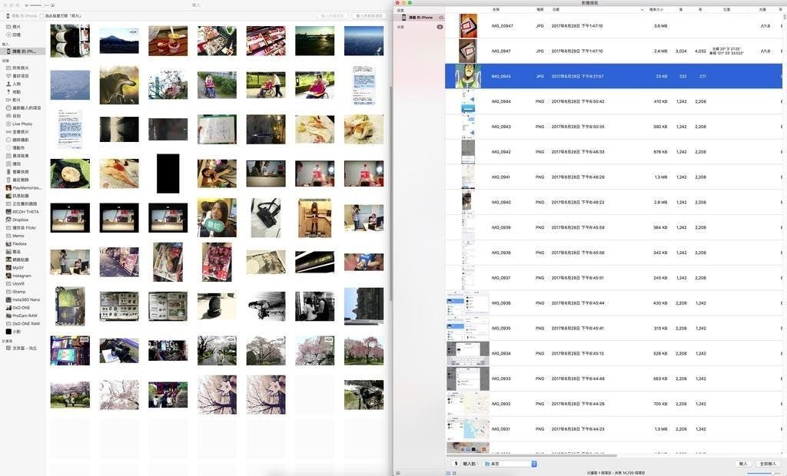Select the MyGif album icon
The height and width of the screenshot is (476, 787).
point(8,268)
